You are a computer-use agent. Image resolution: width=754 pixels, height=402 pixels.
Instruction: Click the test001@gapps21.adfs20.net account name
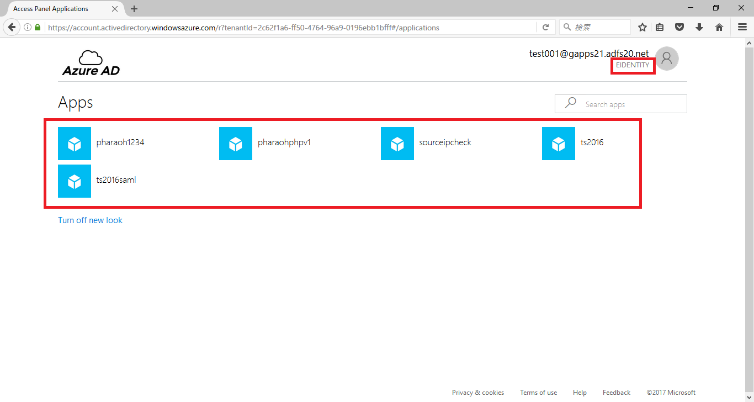click(589, 54)
